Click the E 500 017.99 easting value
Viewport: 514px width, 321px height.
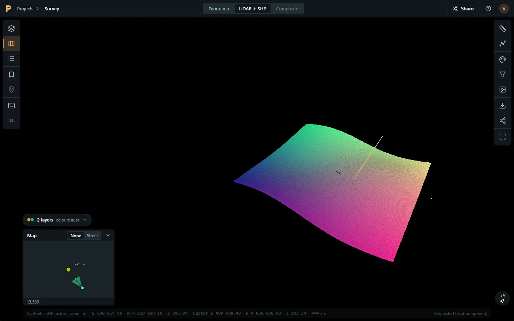tap(107, 314)
